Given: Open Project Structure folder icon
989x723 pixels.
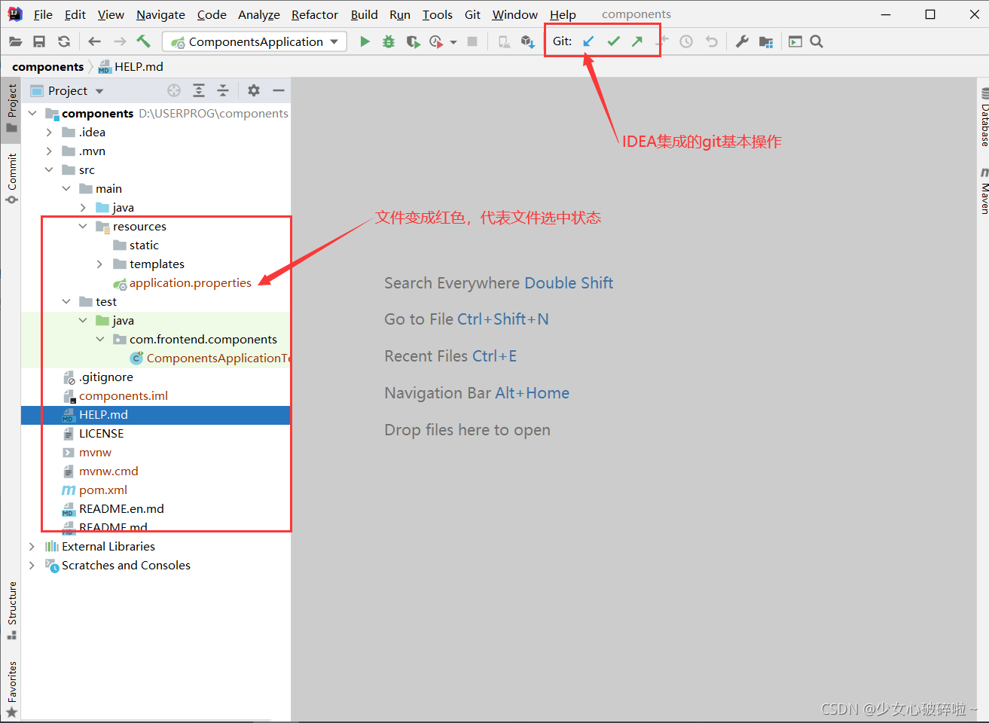Looking at the screenshot, I should tap(766, 41).
